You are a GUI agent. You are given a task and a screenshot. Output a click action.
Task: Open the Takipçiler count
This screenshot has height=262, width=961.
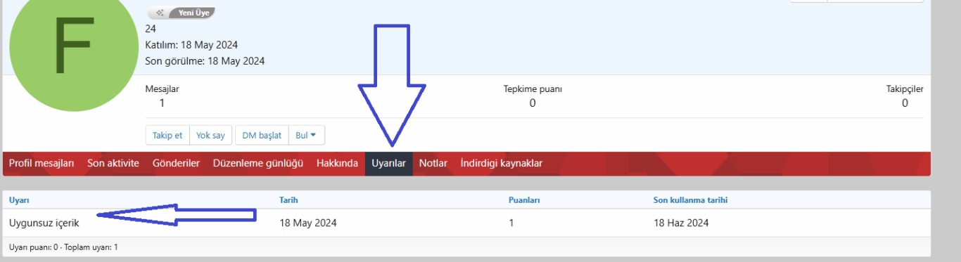click(905, 103)
